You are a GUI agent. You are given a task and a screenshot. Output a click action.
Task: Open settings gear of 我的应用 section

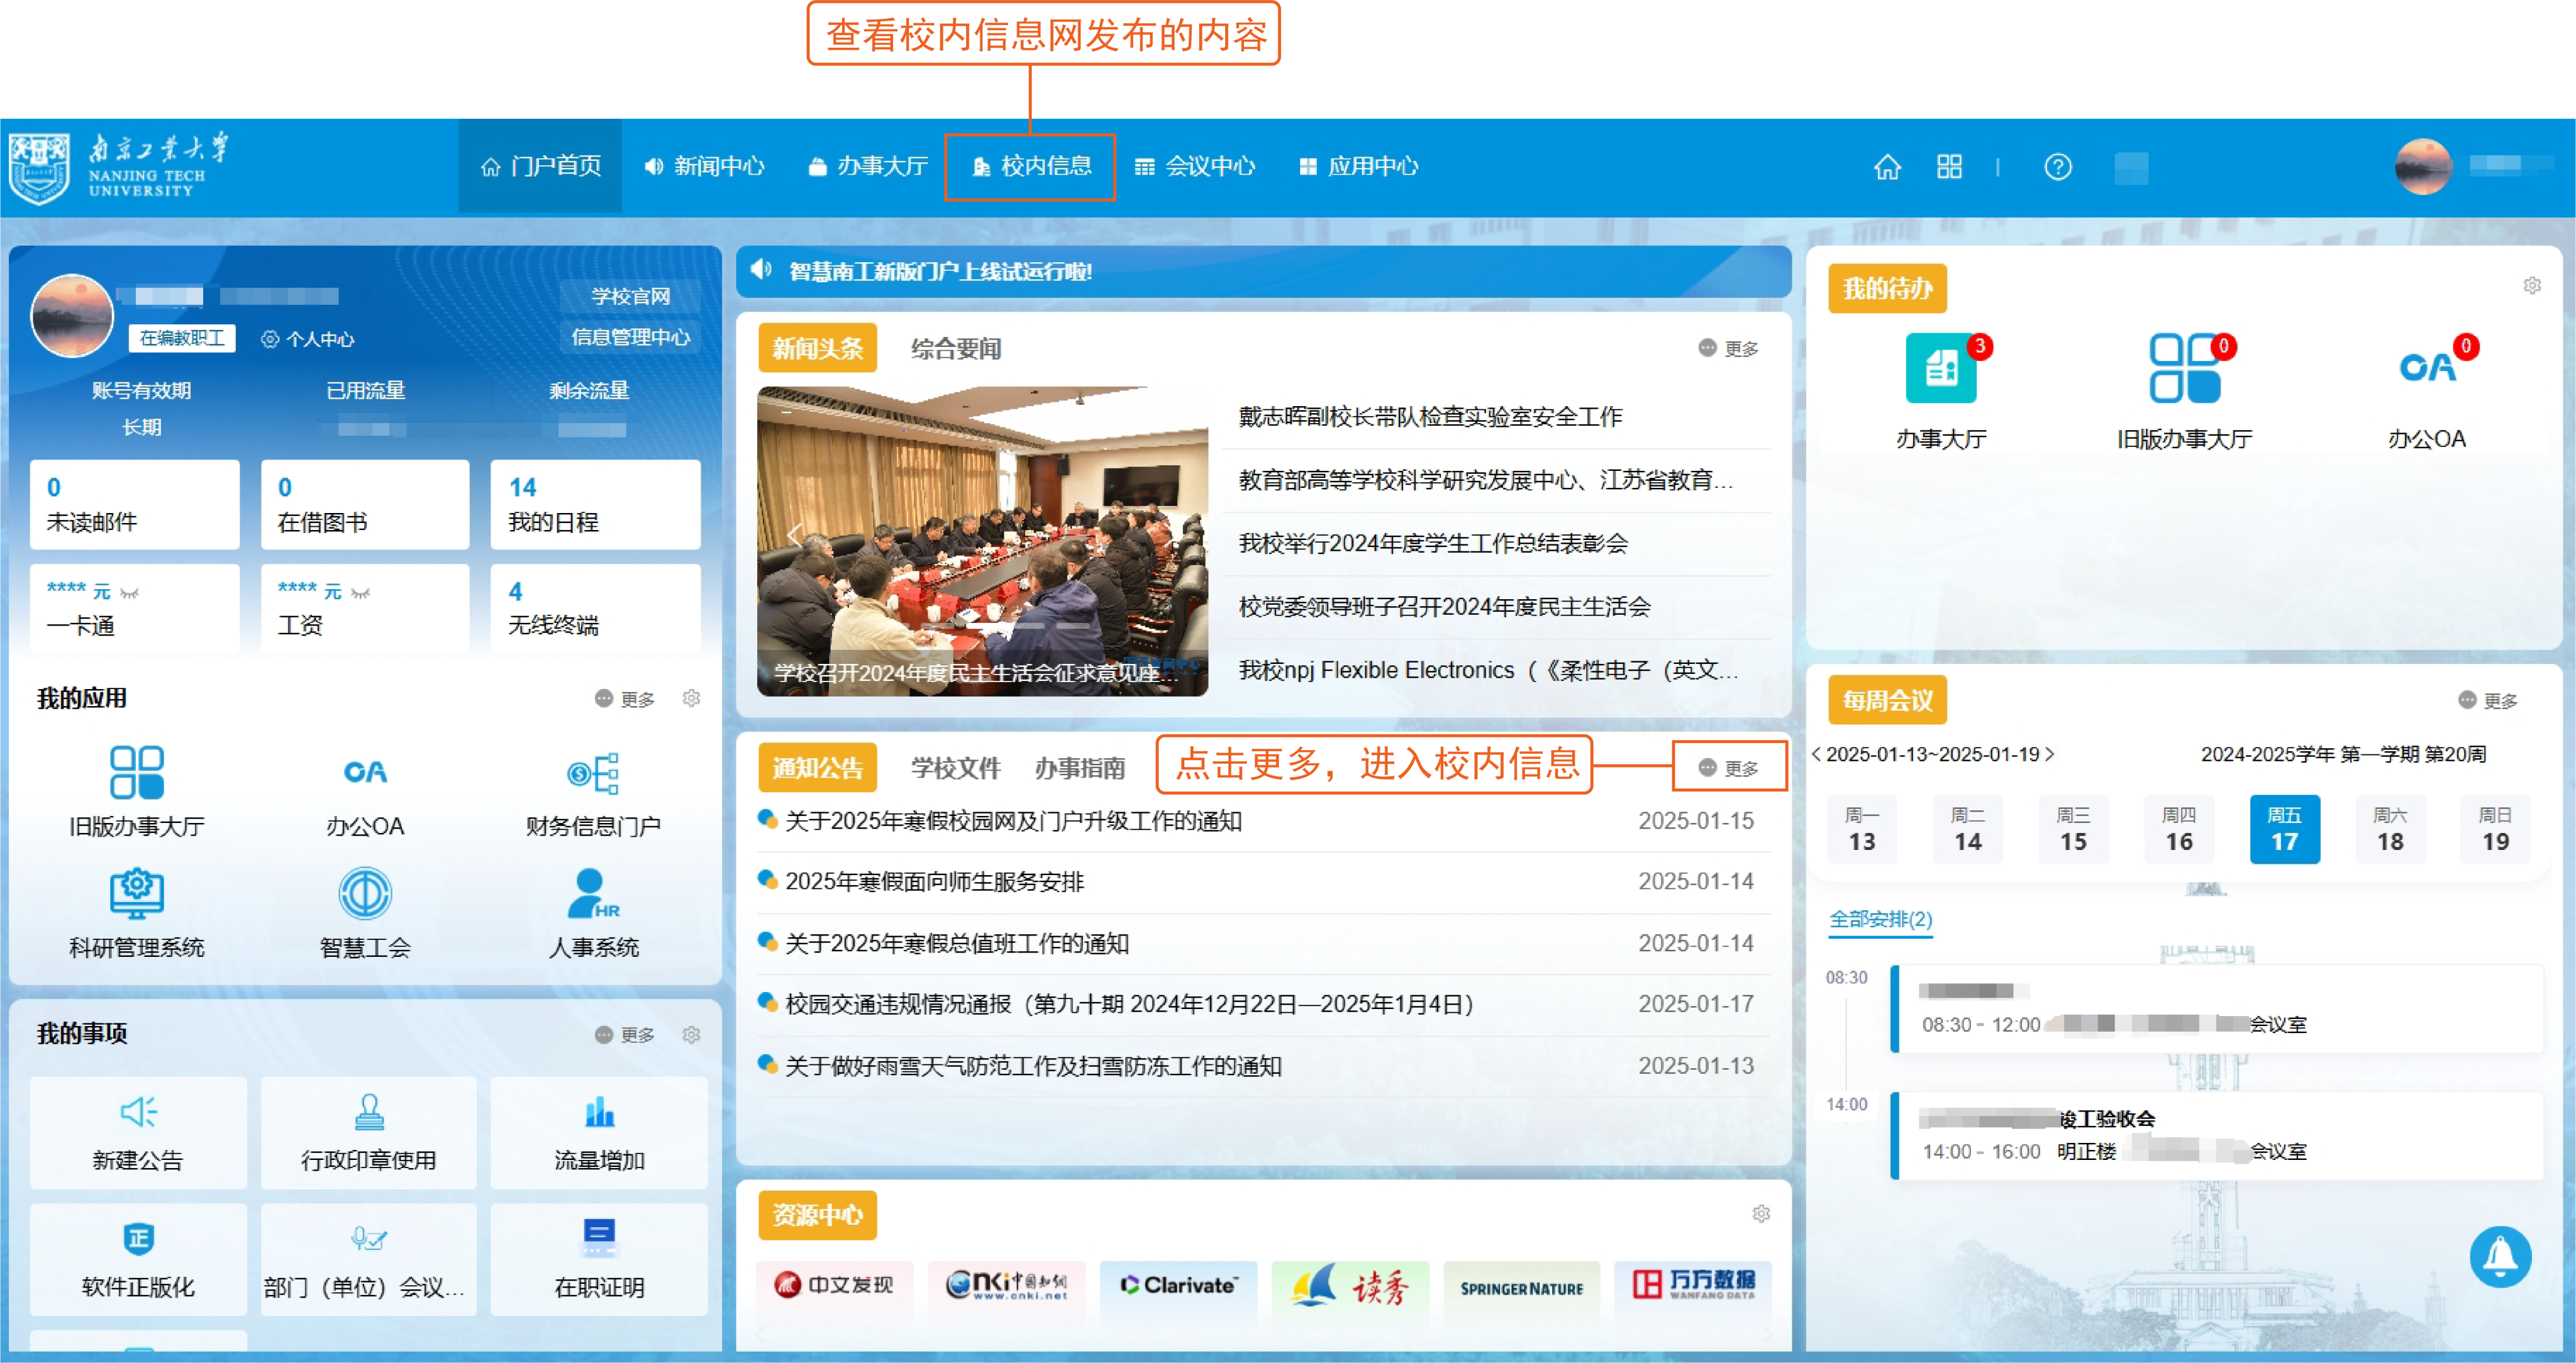click(691, 698)
